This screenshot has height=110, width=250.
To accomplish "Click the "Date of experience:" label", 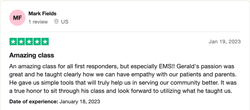I will click(x=34, y=102).
